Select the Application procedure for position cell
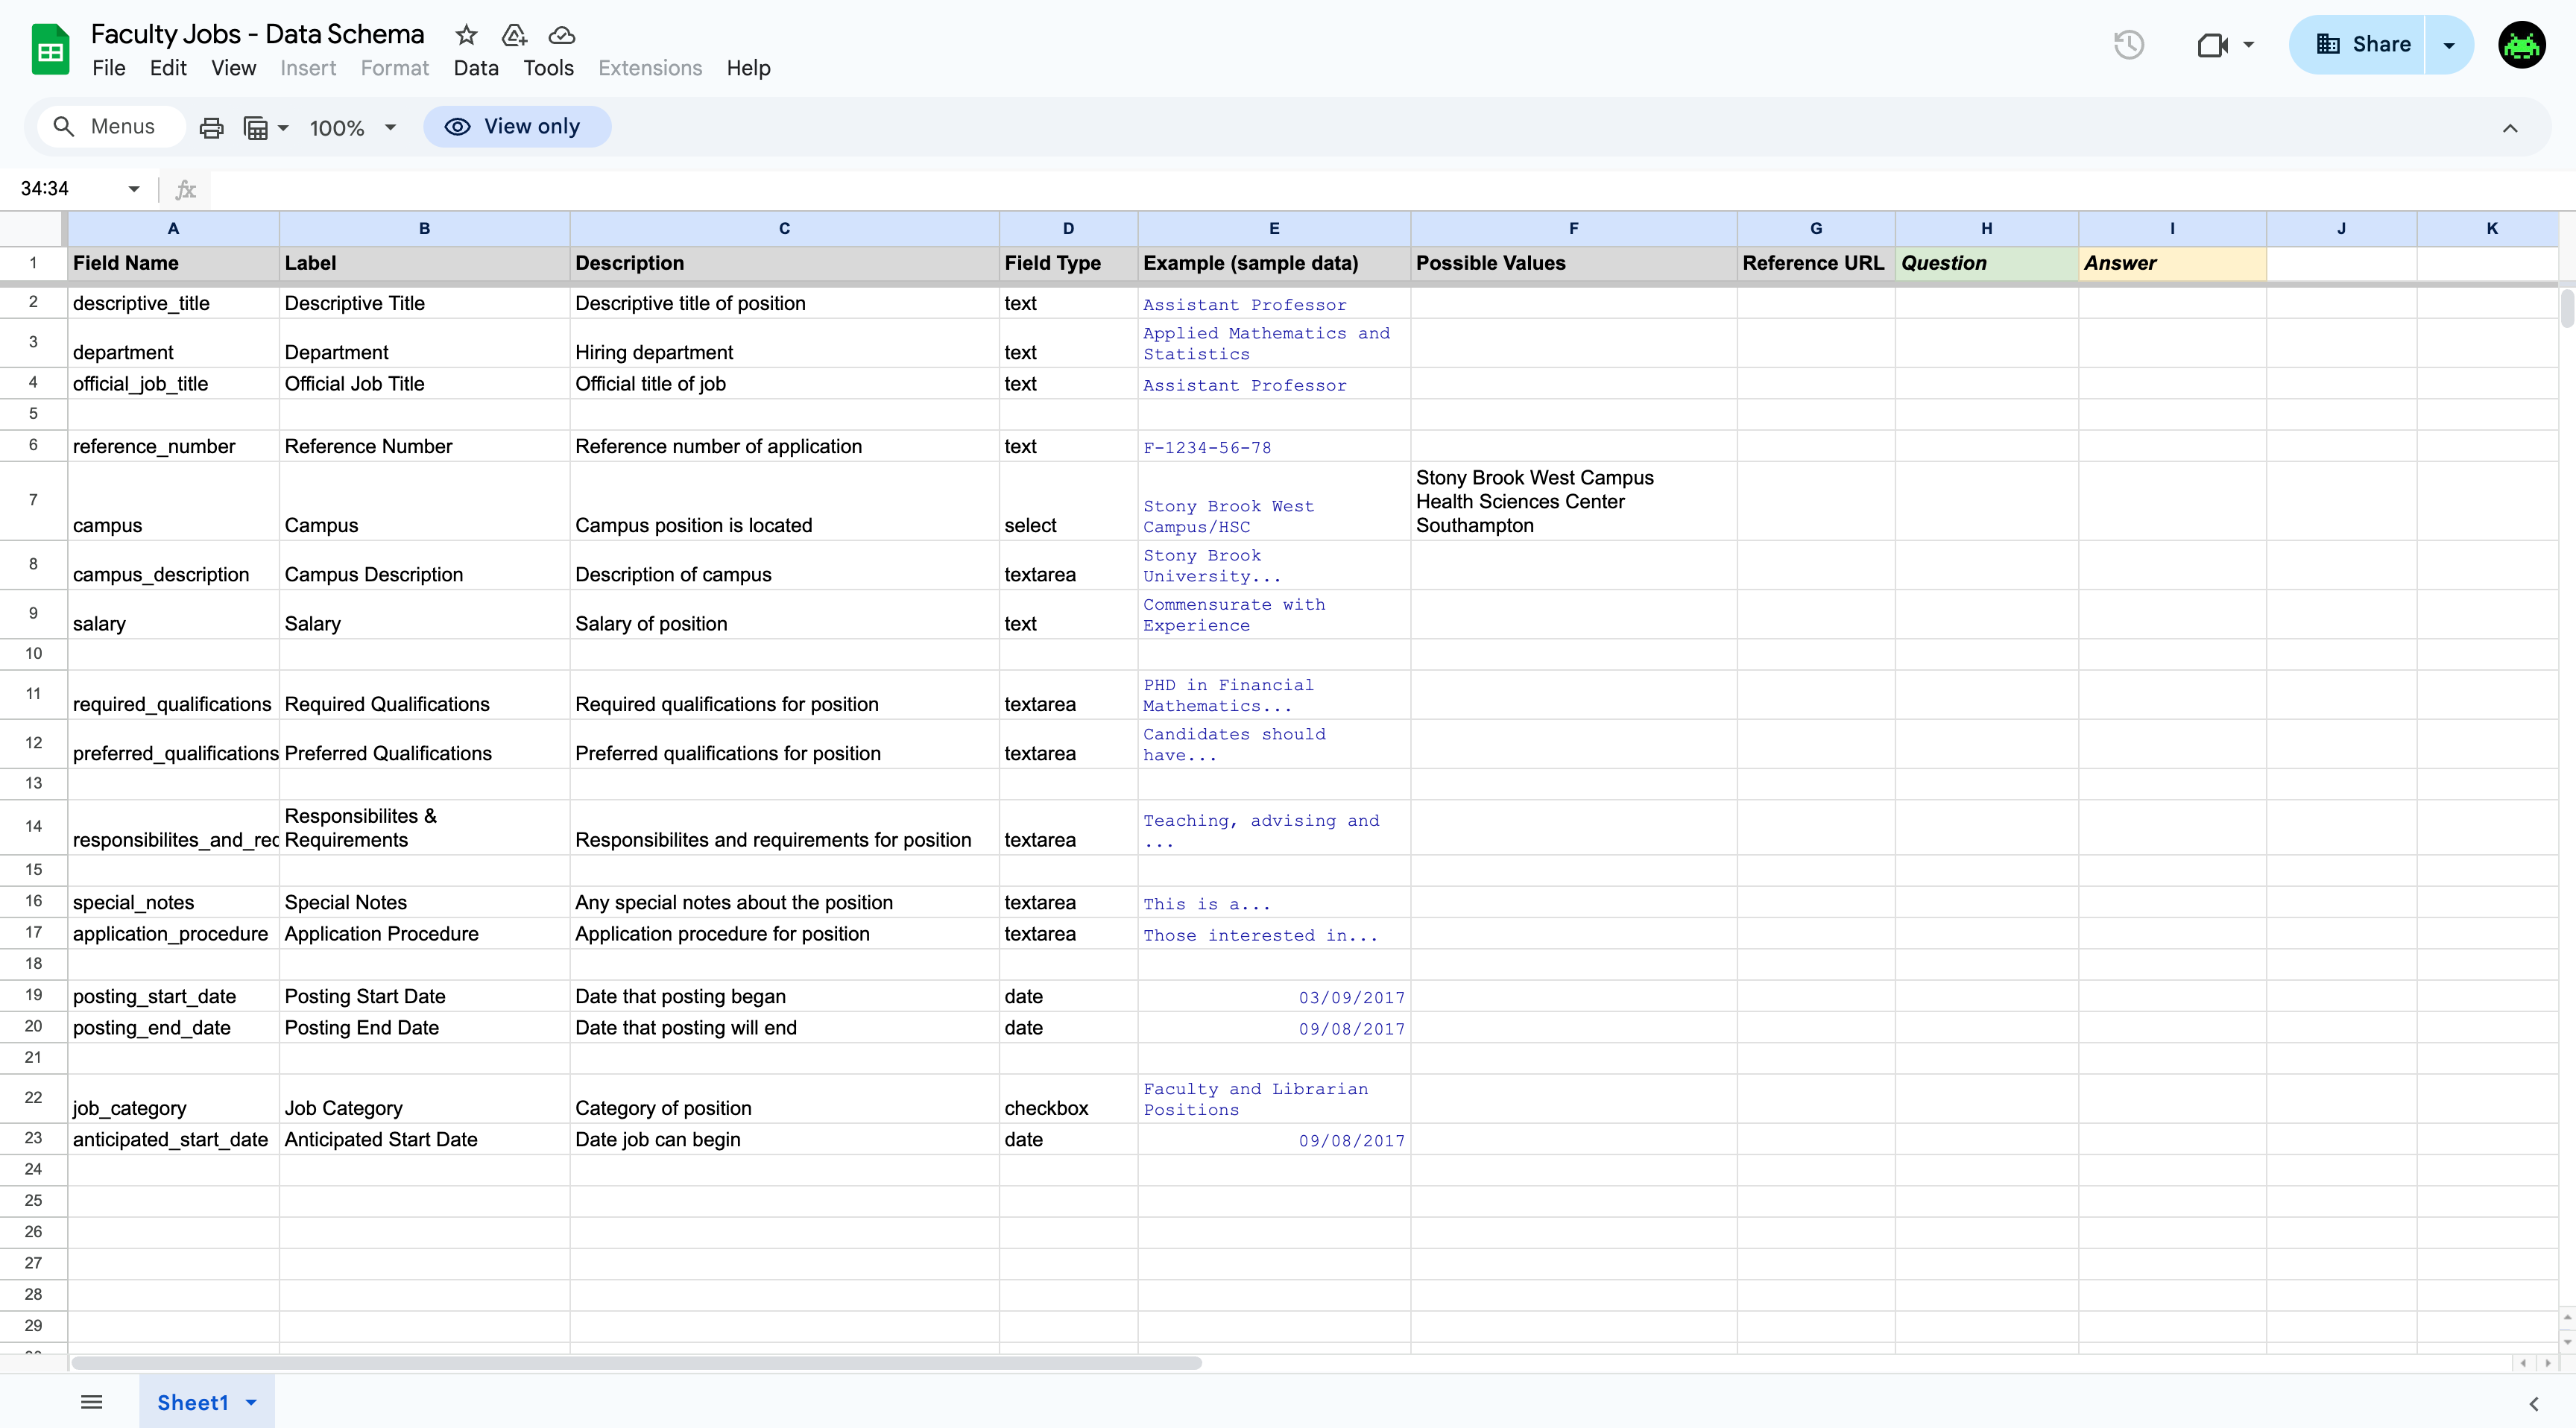Screen dimensions: 2576x1428 tap(784, 933)
